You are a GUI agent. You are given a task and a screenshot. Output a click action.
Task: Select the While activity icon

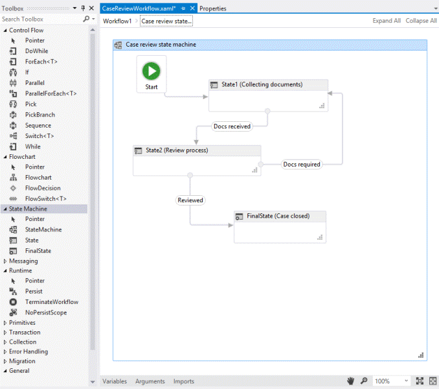13,147
